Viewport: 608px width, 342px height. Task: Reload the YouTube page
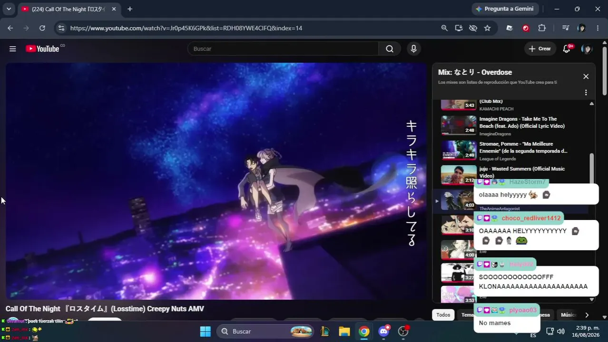click(42, 28)
